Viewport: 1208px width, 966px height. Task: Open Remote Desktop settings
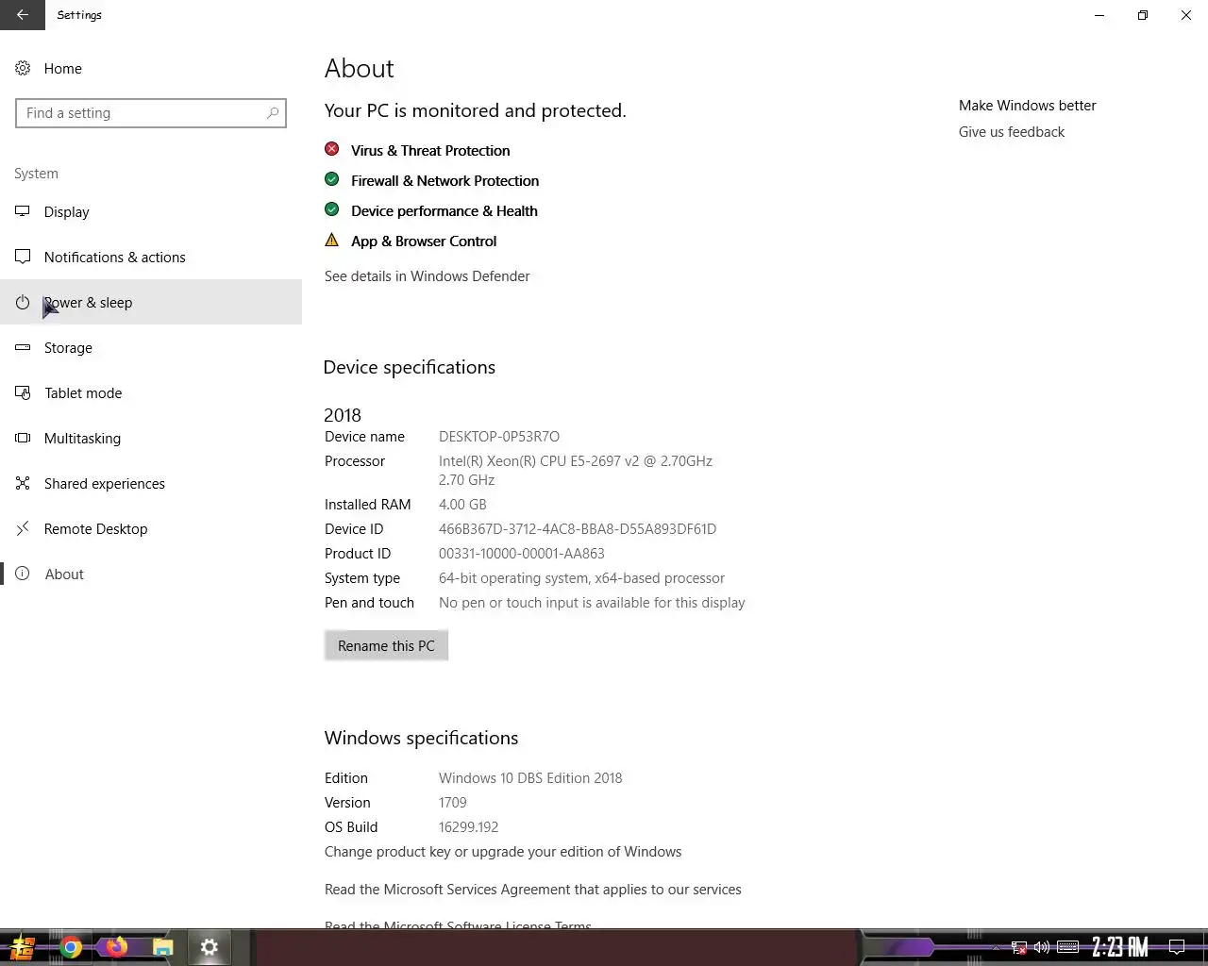click(151, 529)
